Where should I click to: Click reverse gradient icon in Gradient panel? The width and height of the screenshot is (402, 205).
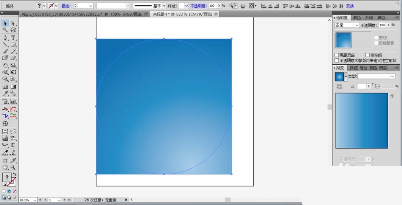coord(339,86)
